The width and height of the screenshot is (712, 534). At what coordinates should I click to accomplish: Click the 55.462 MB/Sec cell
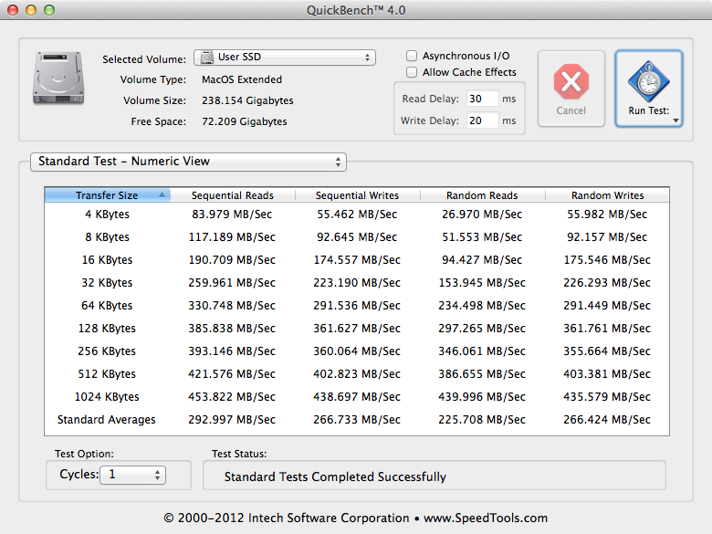[357, 215]
